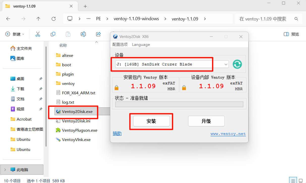Open 主文件夹 in the navigation pane

click(21, 48)
